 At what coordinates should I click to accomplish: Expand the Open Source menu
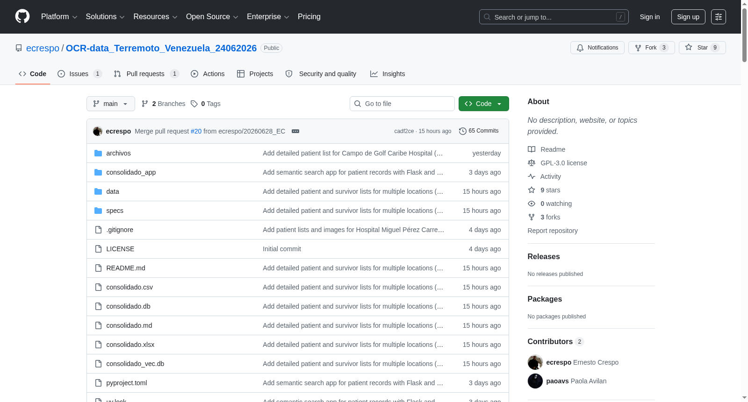click(212, 17)
